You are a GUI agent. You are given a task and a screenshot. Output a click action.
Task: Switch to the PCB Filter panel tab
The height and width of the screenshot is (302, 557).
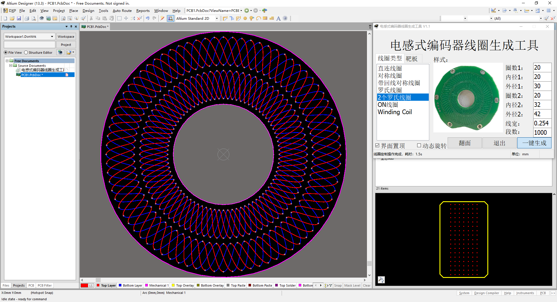tap(45, 285)
